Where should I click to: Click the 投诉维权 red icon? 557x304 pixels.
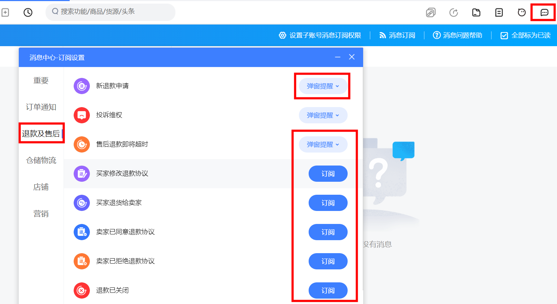(82, 115)
